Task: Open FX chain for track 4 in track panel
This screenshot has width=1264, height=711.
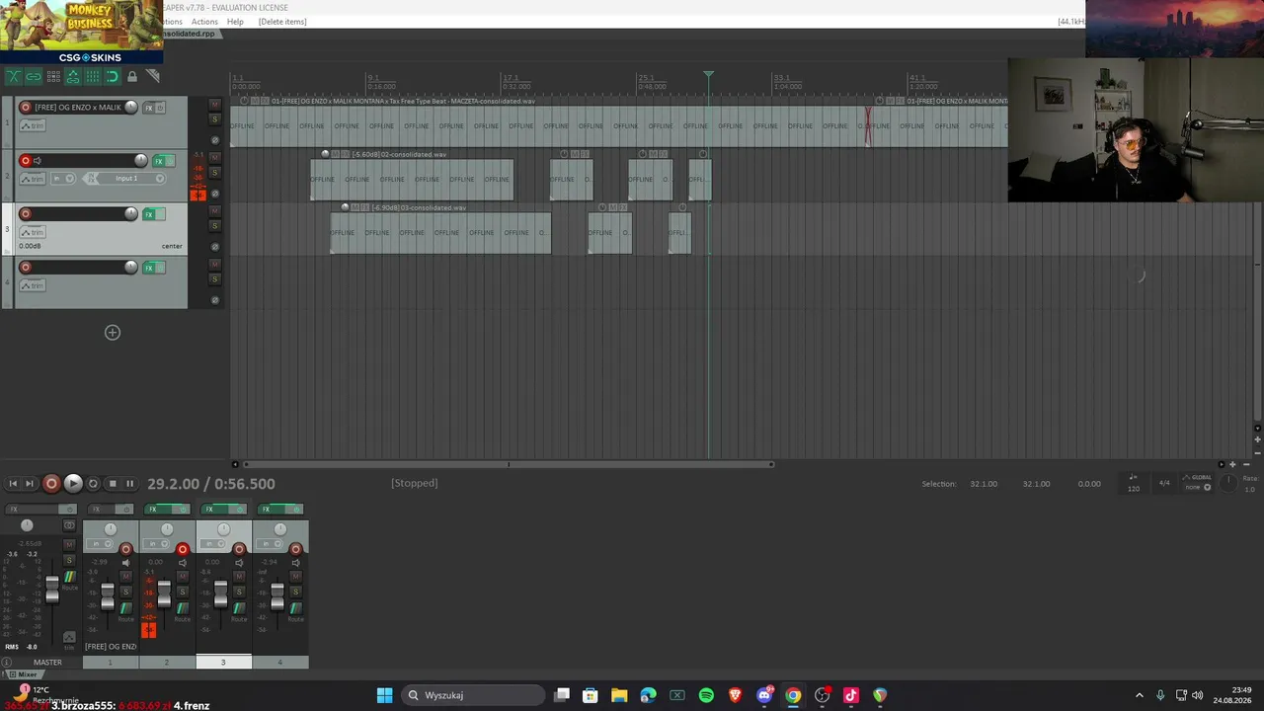Action: click(149, 268)
